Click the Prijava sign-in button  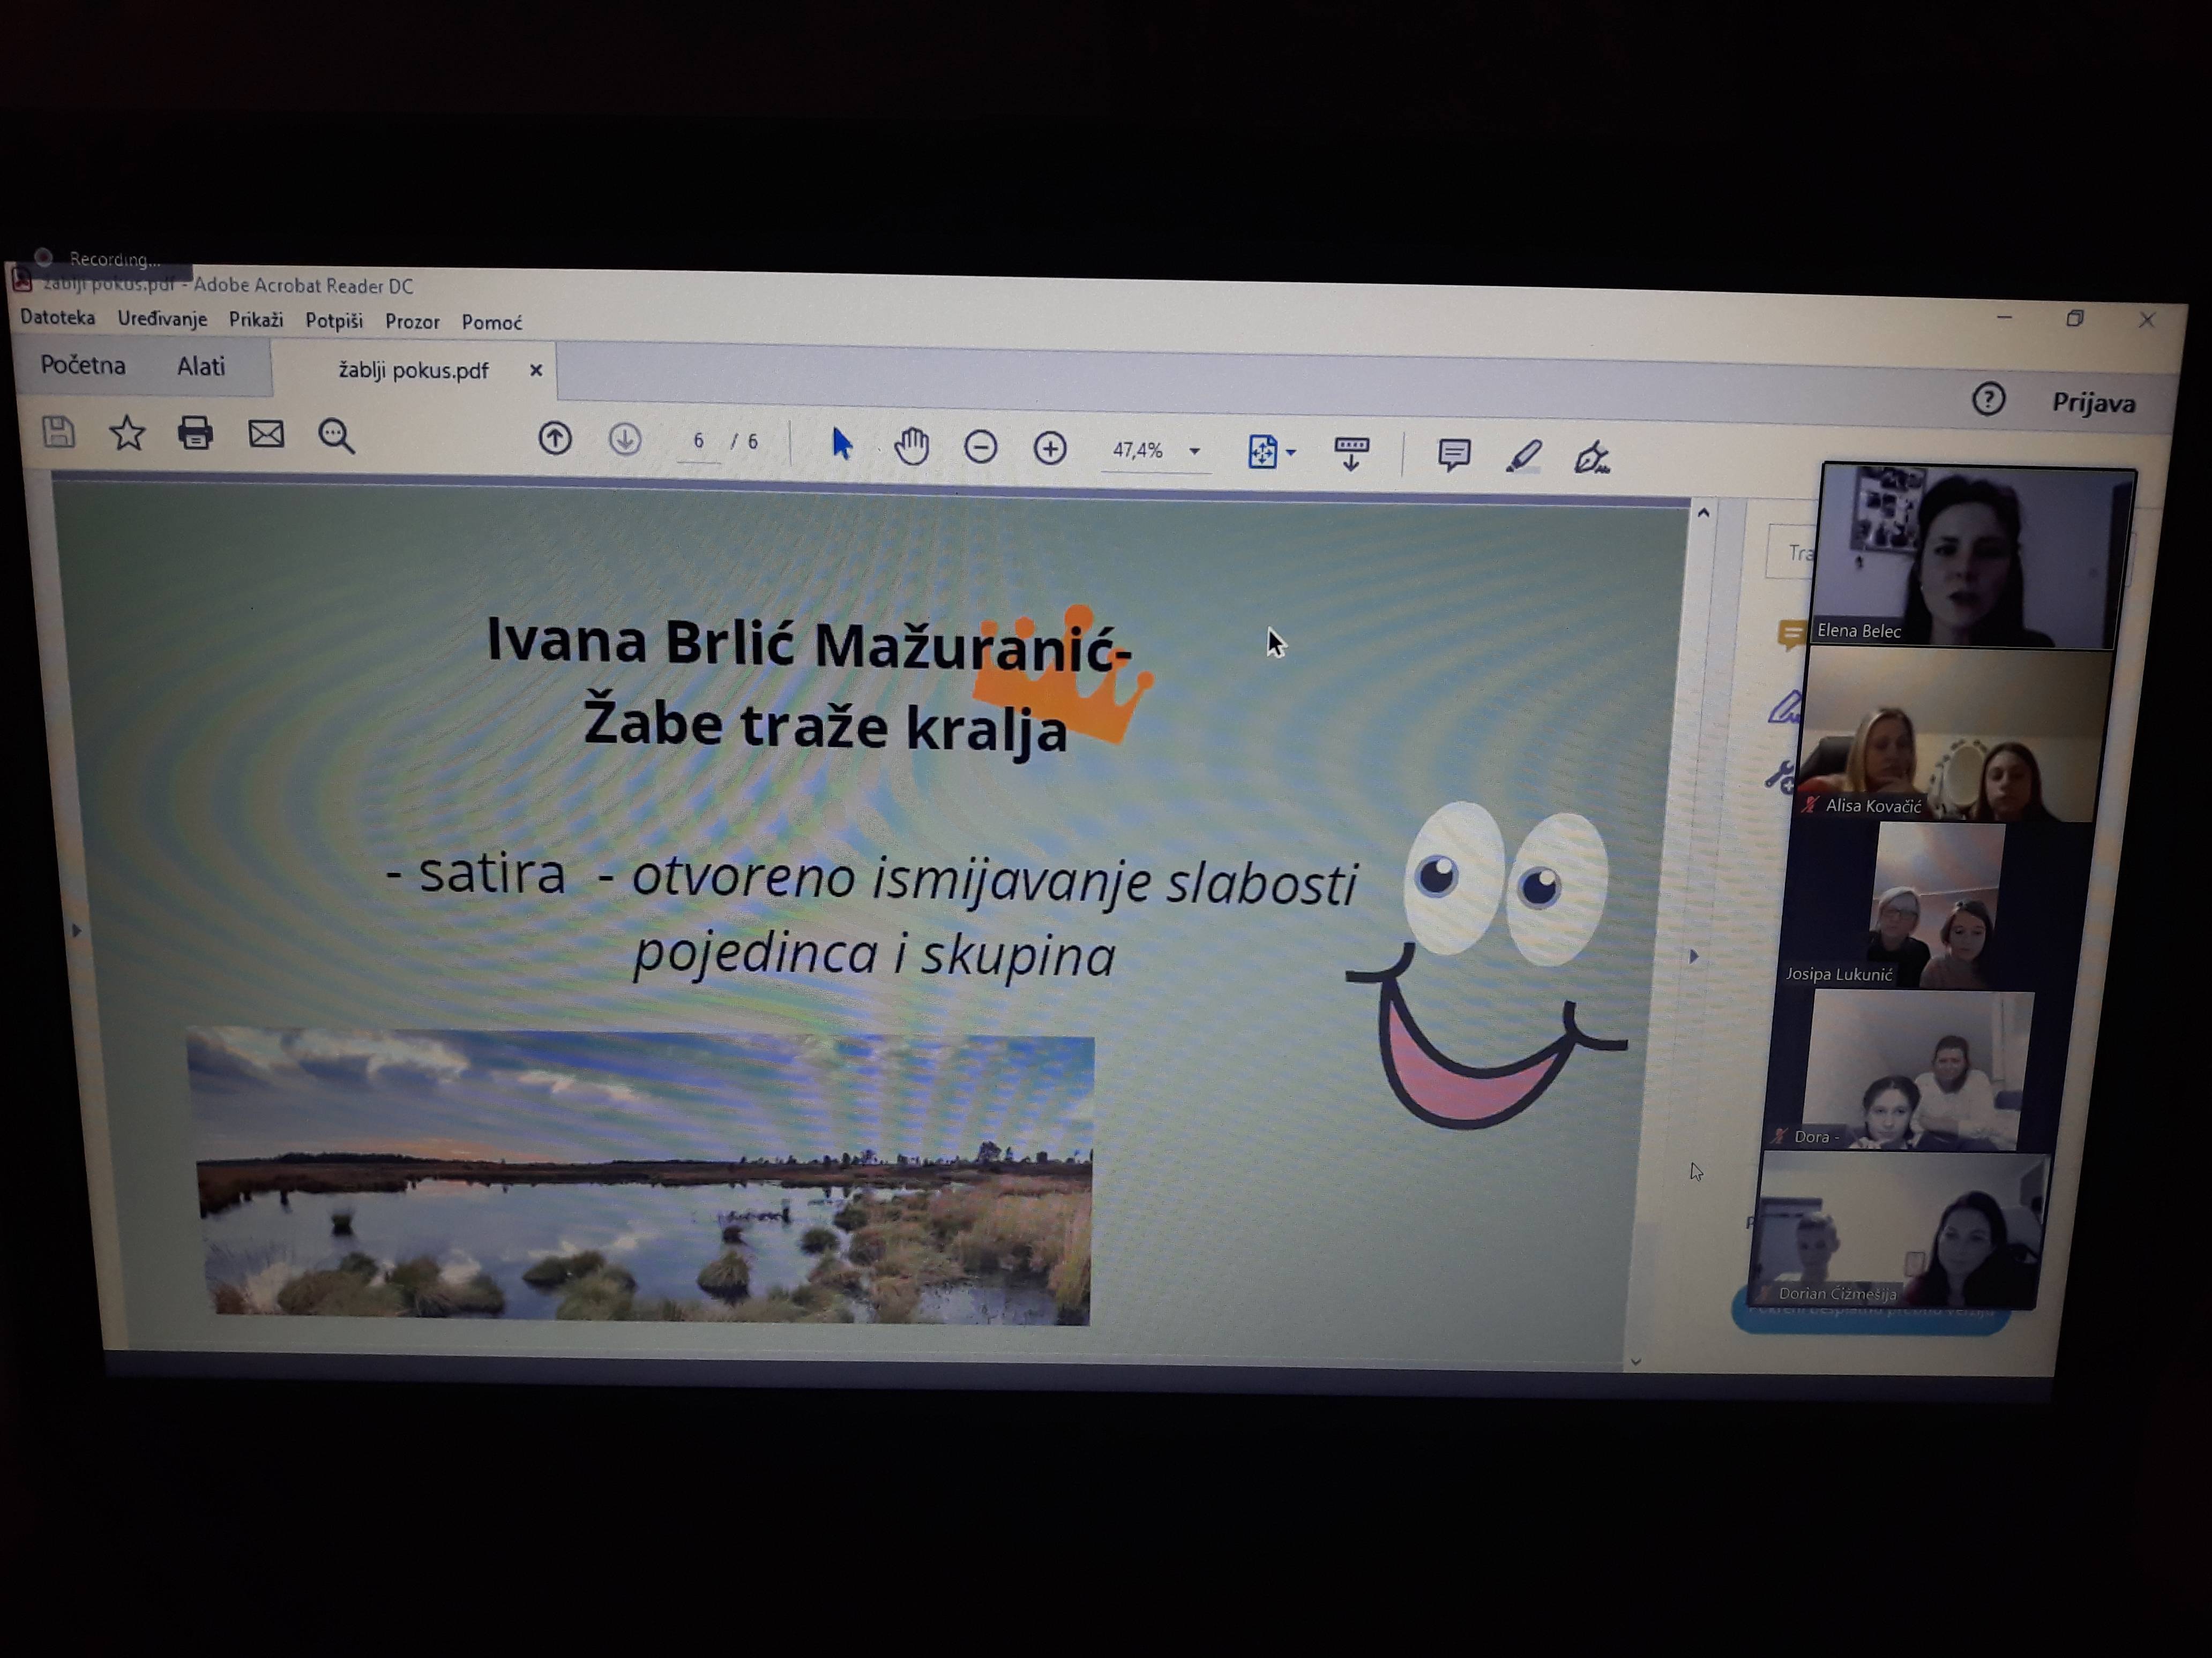tap(2093, 403)
